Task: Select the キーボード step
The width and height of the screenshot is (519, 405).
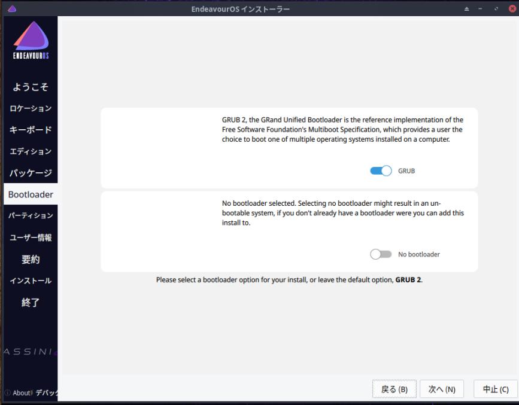Action: pyautogui.click(x=31, y=130)
